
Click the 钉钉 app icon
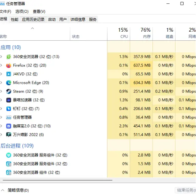pyautogui.click(x=9, y=109)
